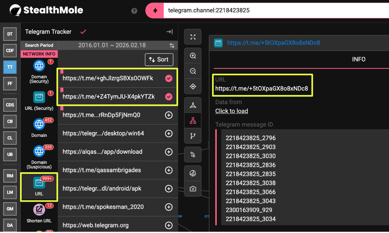The image size is (389, 233).
Task: Capture graph with camera icon
Action: point(193,189)
